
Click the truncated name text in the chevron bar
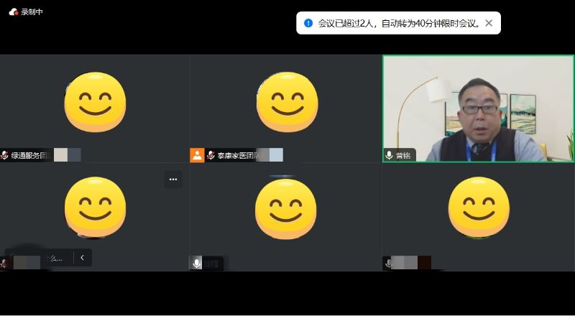(x=55, y=258)
